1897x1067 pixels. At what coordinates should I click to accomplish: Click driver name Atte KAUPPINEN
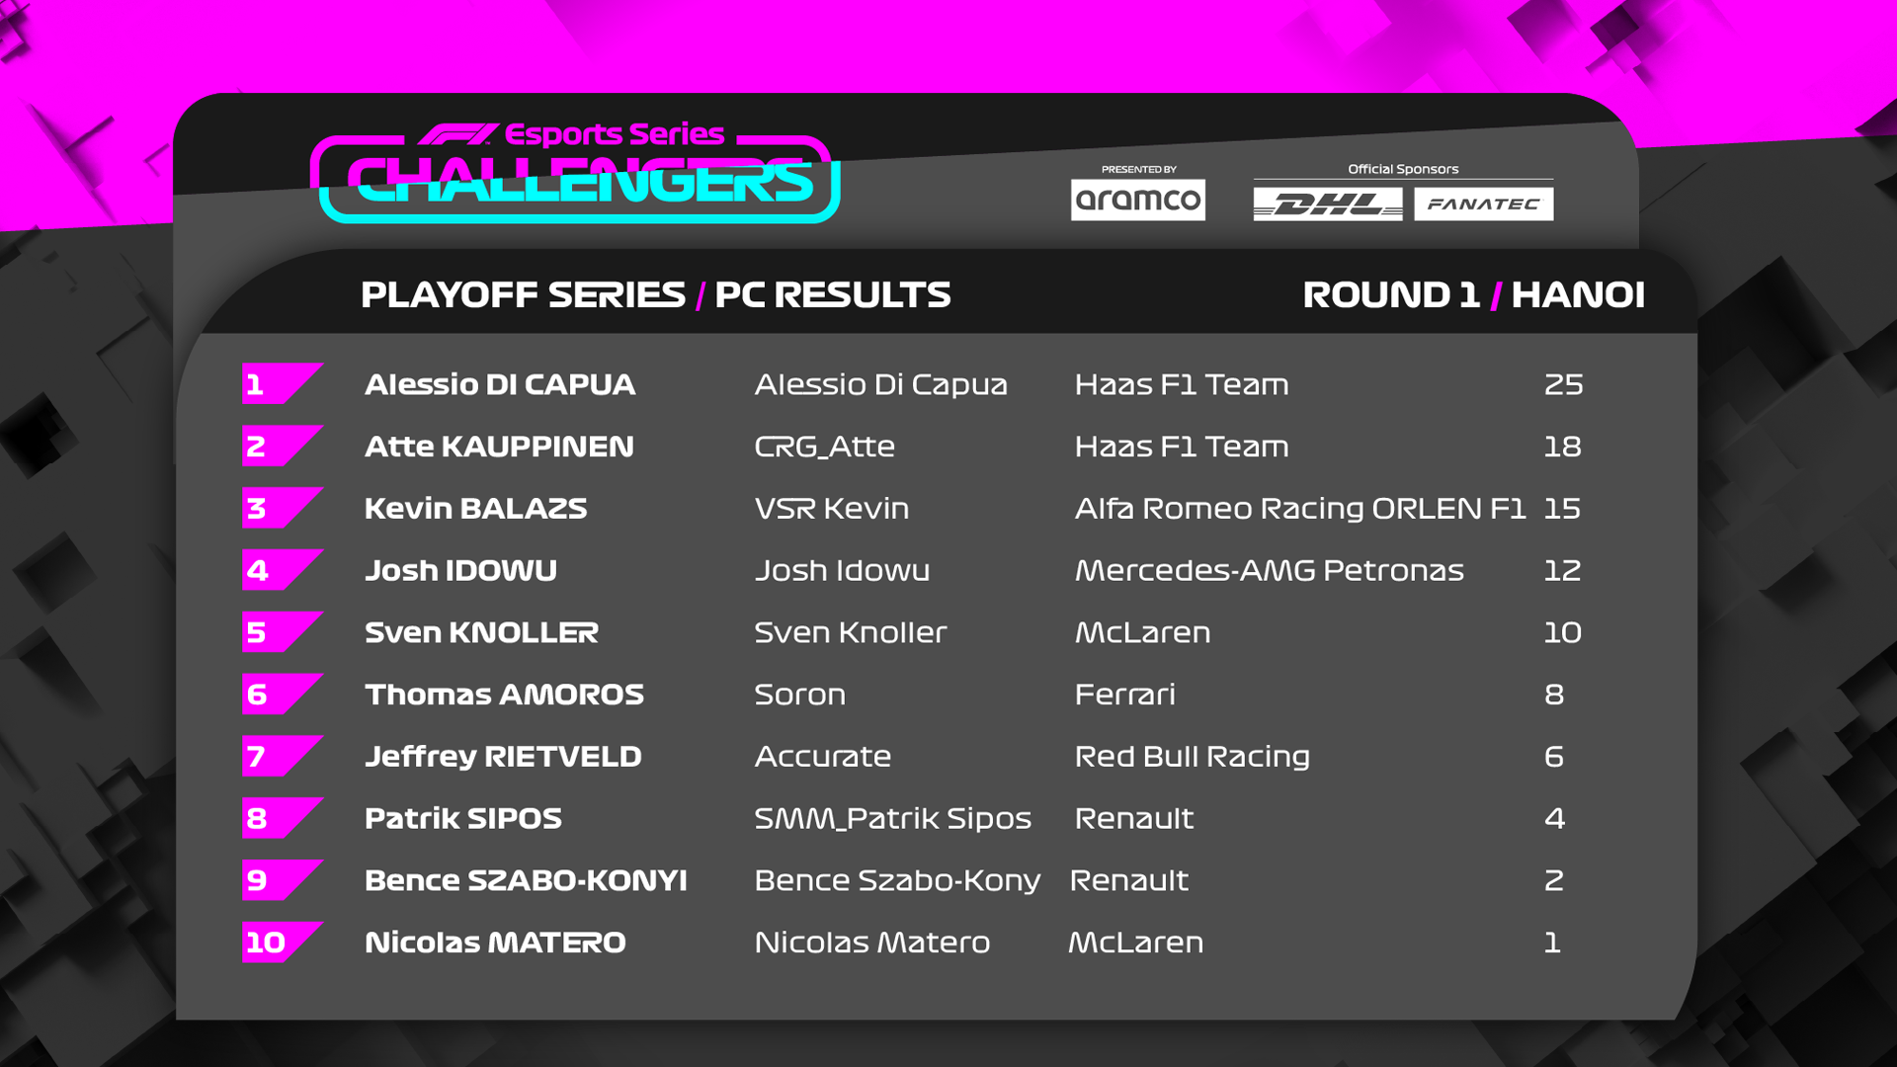tap(499, 447)
